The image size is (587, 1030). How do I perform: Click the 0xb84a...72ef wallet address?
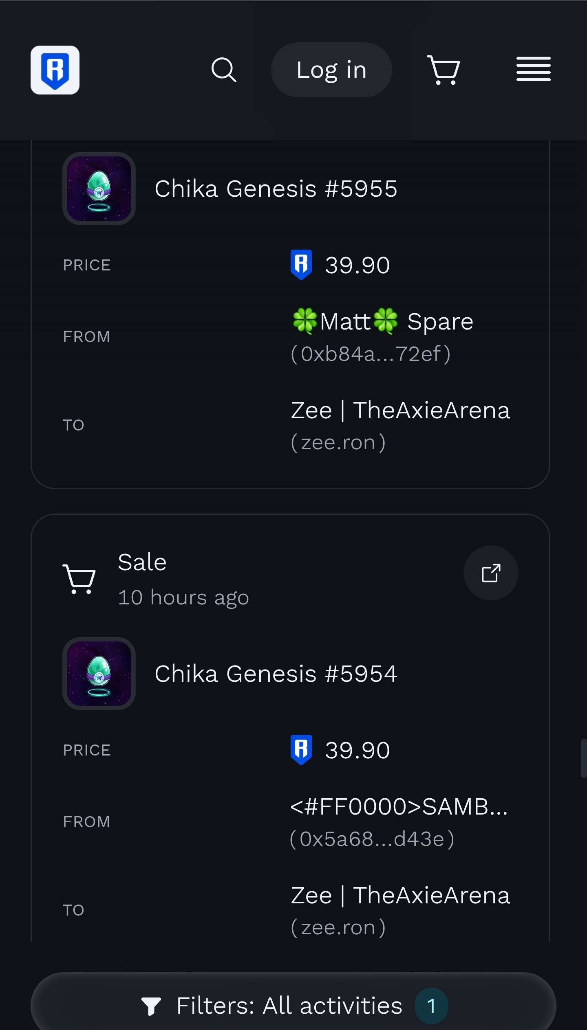coord(371,354)
